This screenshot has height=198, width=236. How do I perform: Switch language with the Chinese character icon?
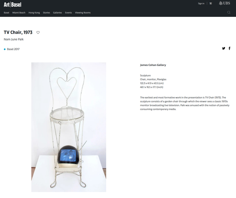coord(210,4)
